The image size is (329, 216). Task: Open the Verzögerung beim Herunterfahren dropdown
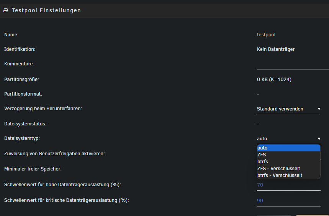(288, 109)
